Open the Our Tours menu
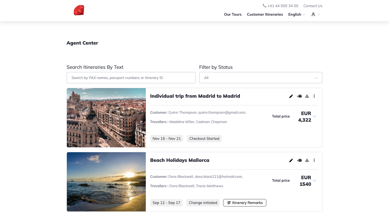The image size is (389, 215). tap(233, 14)
